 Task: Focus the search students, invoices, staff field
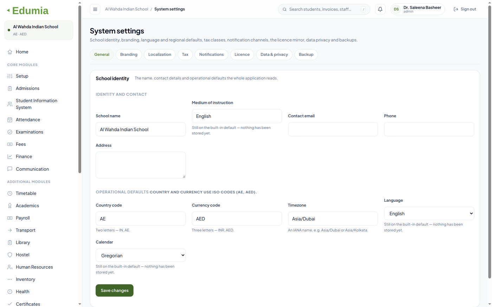click(x=324, y=9)
